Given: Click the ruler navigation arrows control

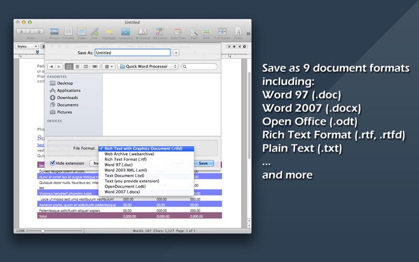Looking at the screenshot, I should [x=237, y=46].
